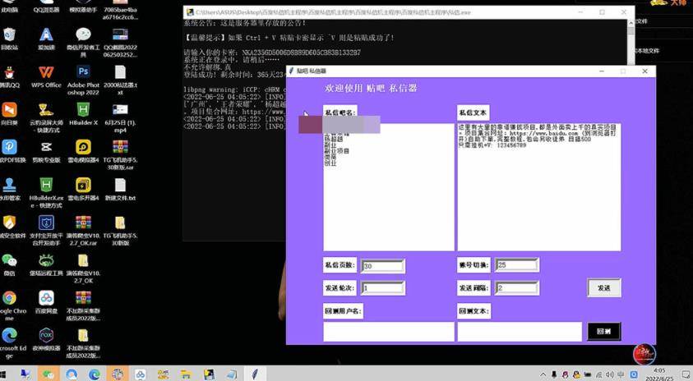Open the 堡塔远程工具 desktop icon
The width and height of the screenshot is (693, 381).
pyautogui.click(x=46, y=264)
